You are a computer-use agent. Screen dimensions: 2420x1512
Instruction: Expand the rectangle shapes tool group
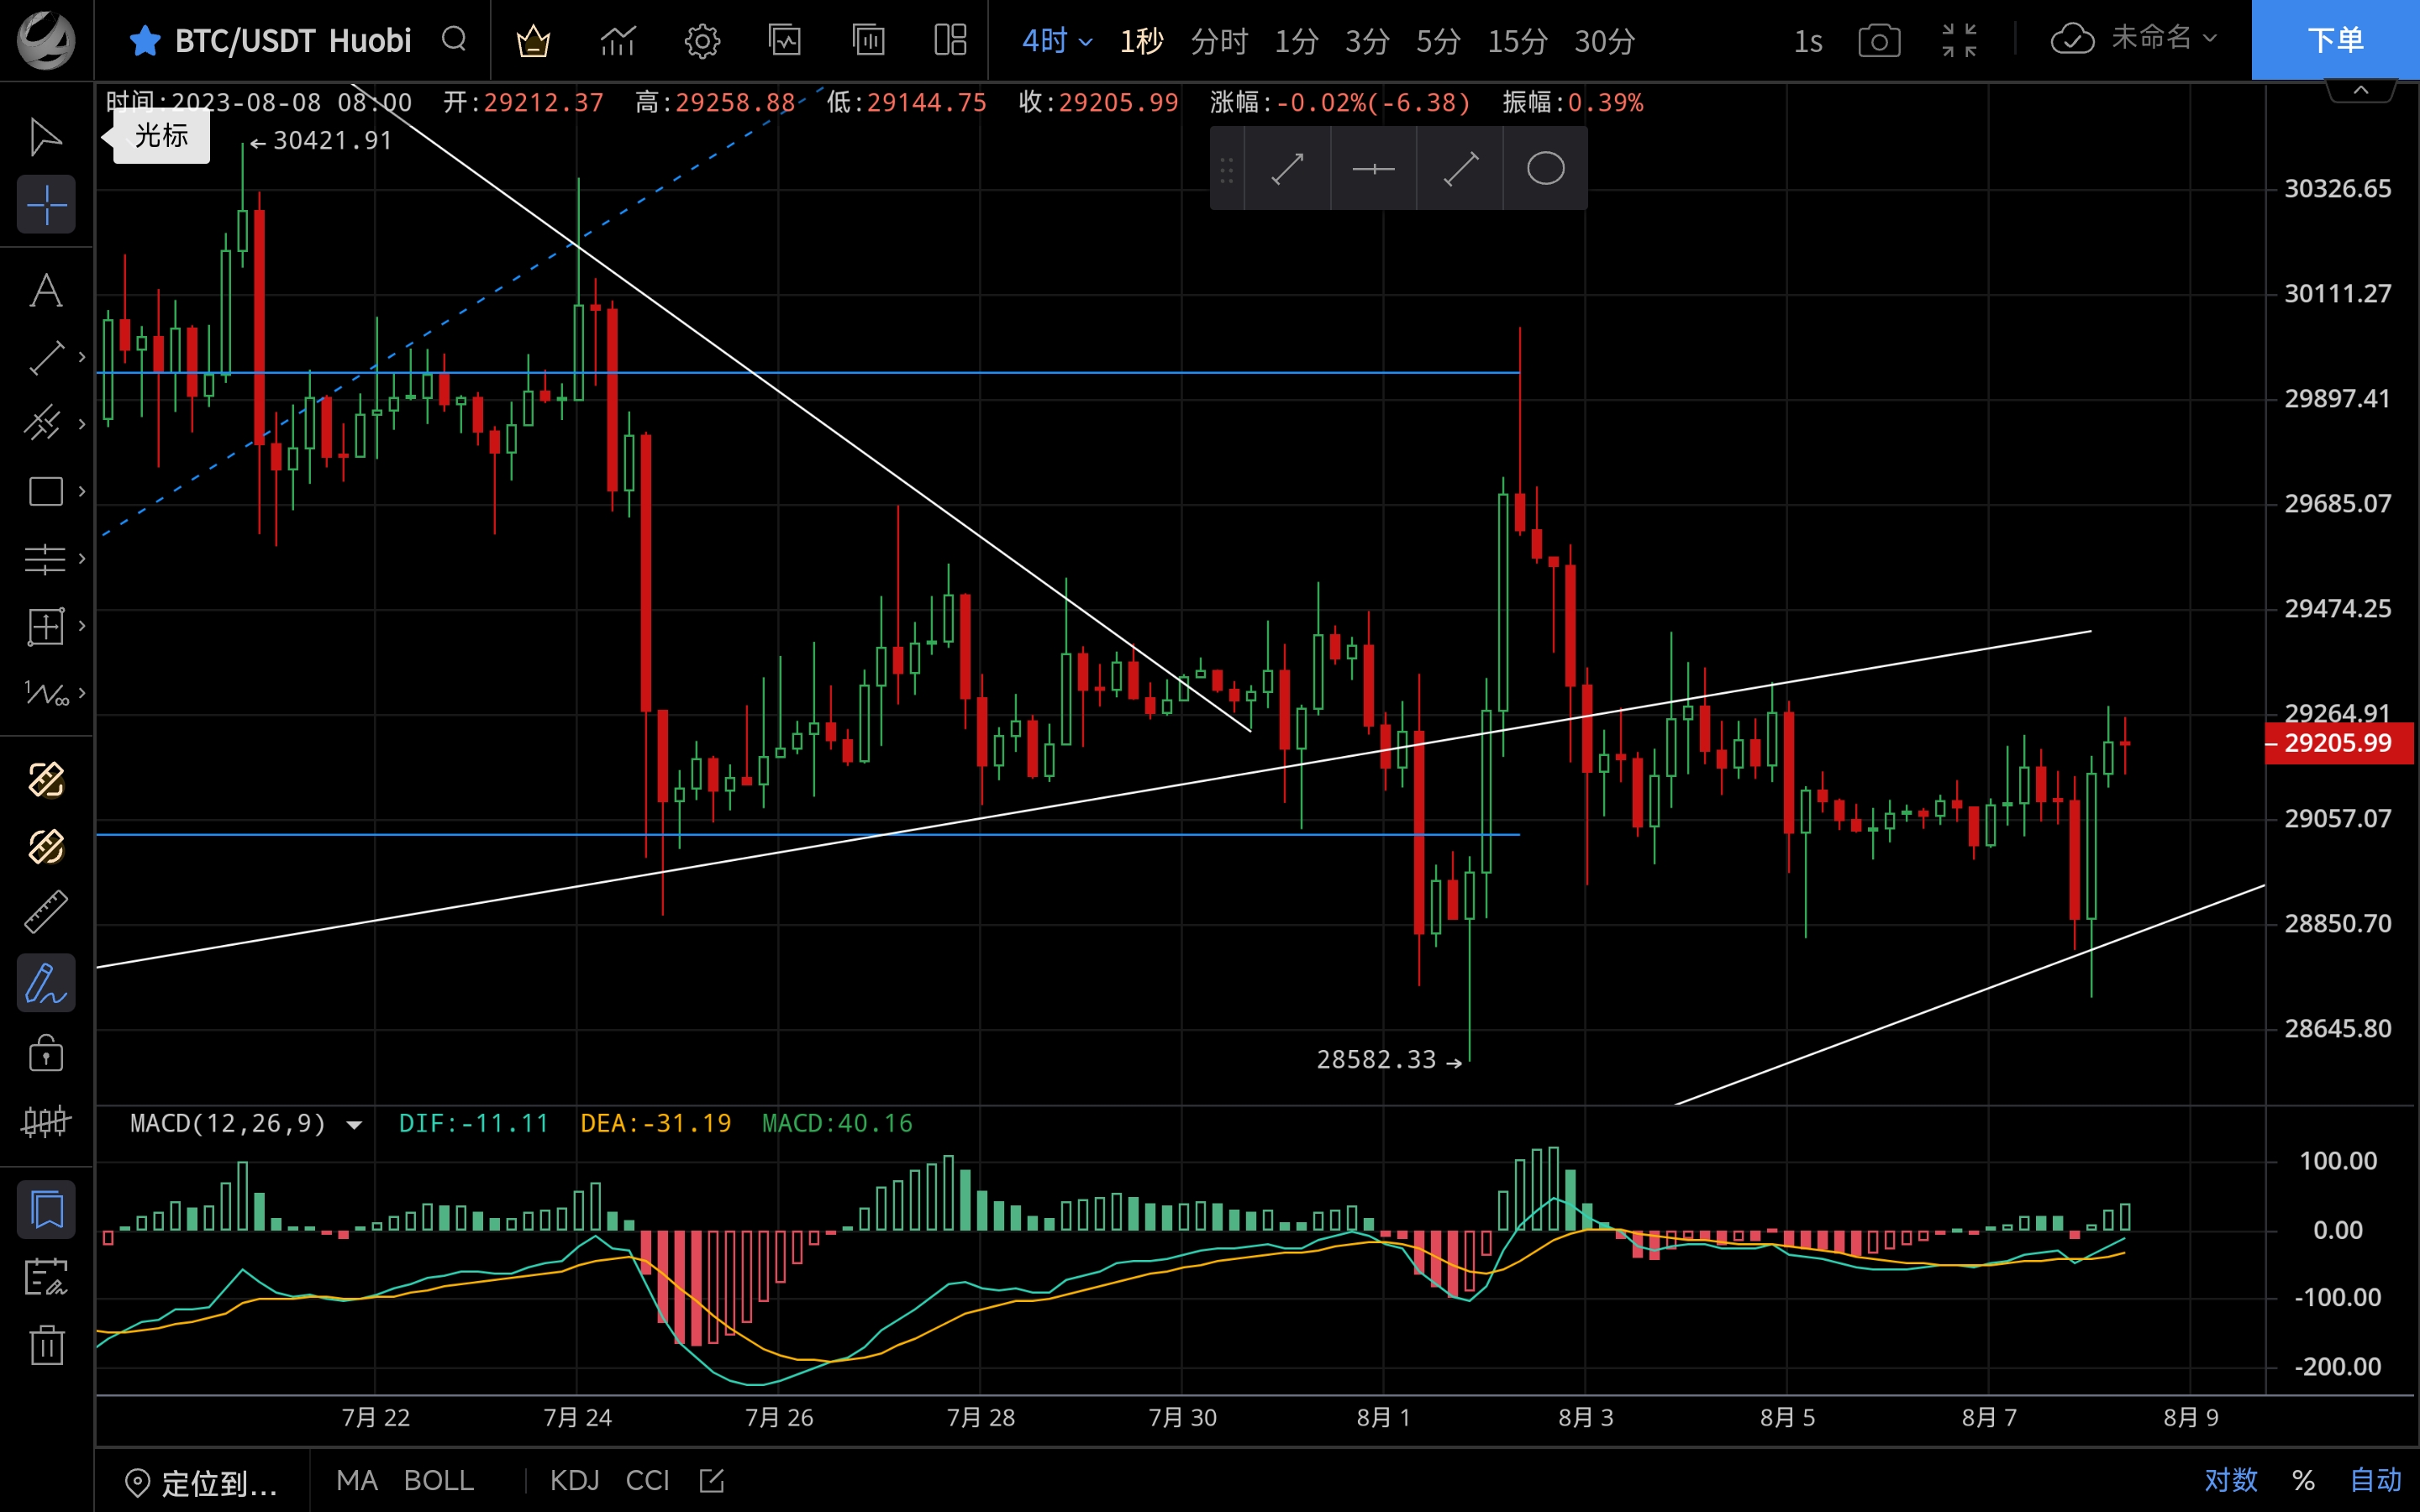[x=82, y=491]
